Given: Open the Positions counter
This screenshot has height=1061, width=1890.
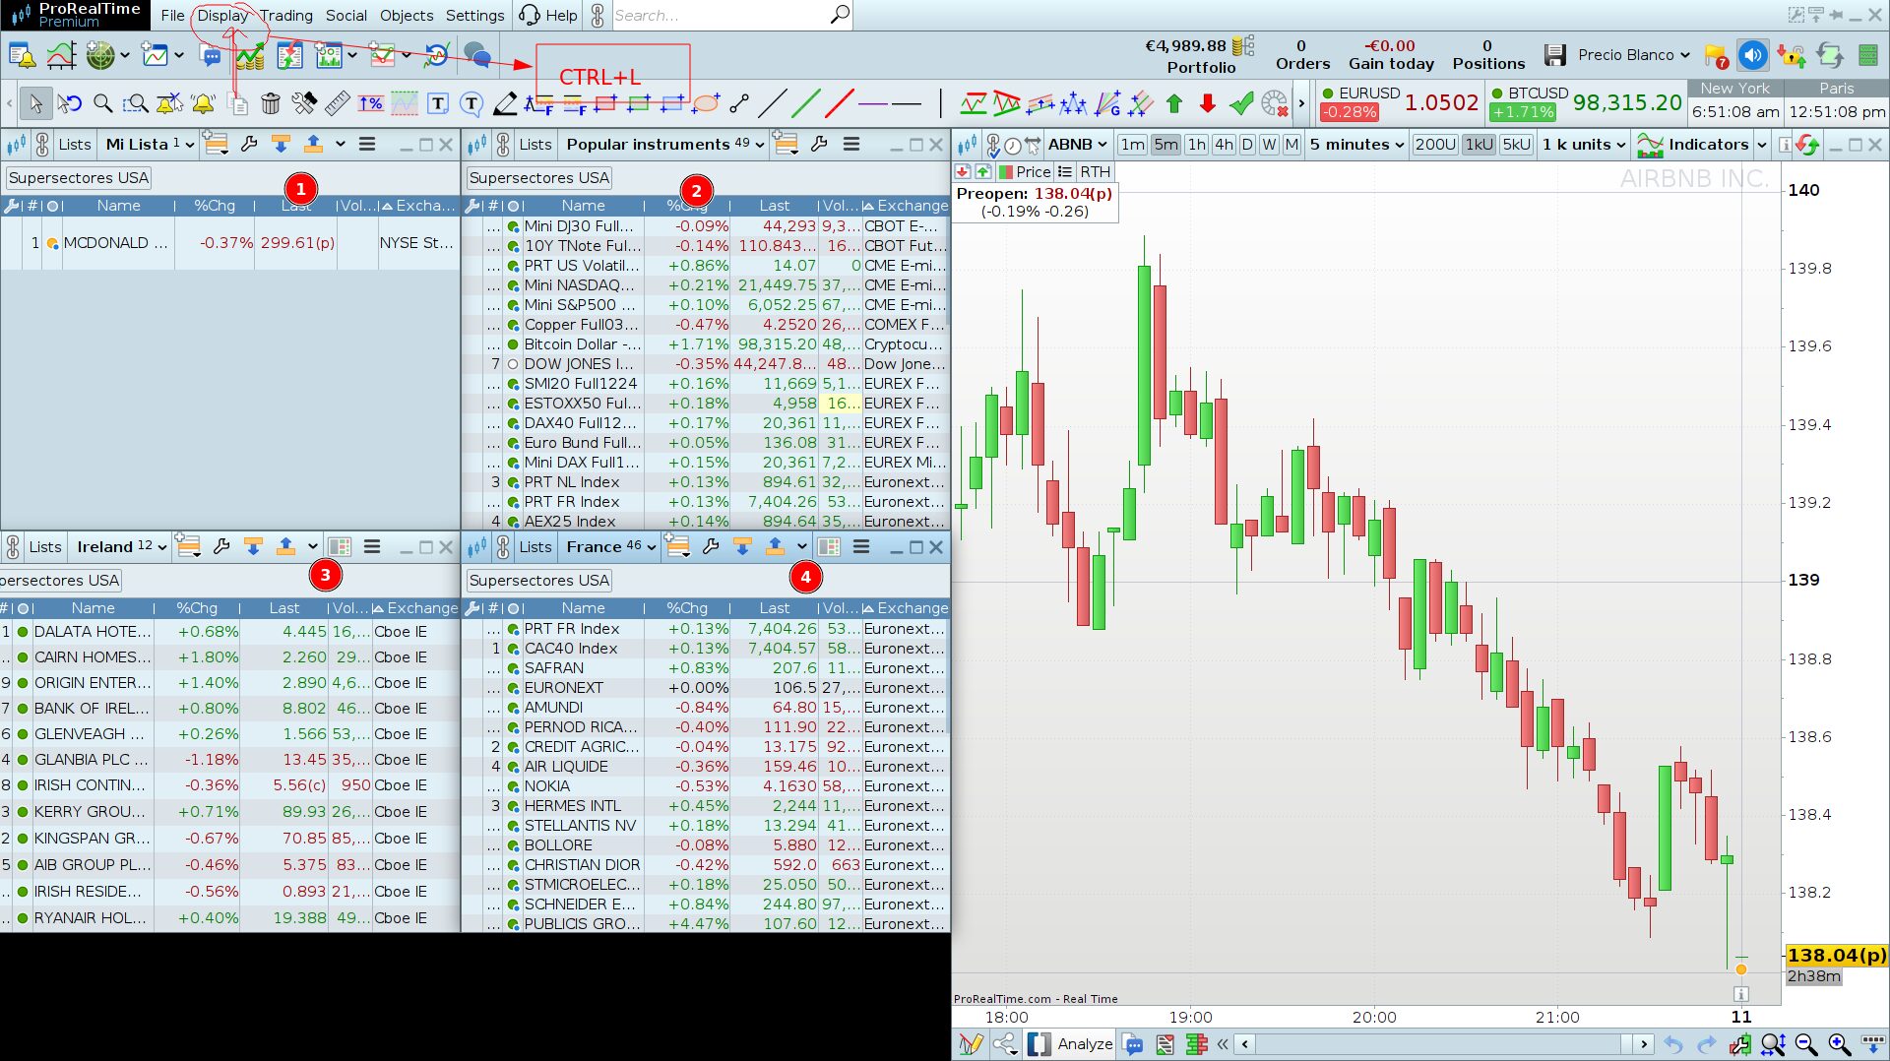Looking at the screenshot, I should click(1488, 55).
